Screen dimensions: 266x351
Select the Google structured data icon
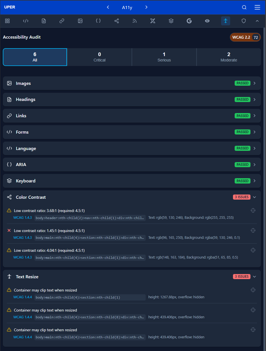pyautogui.click(x=189, y=21)
